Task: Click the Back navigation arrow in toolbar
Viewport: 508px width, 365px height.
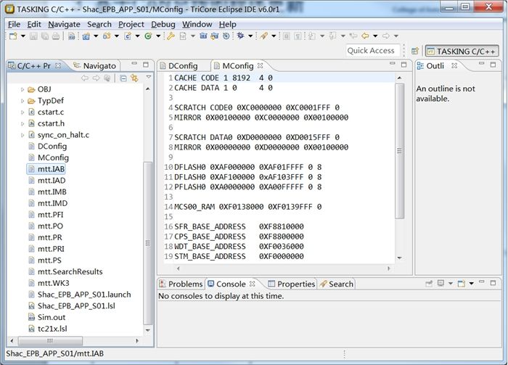Action: [x=365, y=36]
